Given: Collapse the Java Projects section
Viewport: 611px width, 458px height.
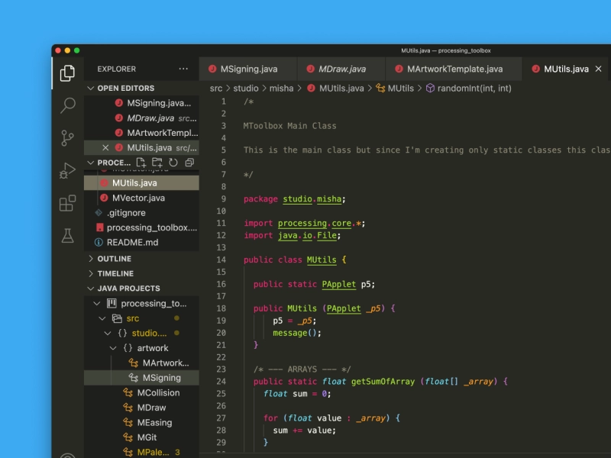Looking at the screenshot, I should [91, 289].
